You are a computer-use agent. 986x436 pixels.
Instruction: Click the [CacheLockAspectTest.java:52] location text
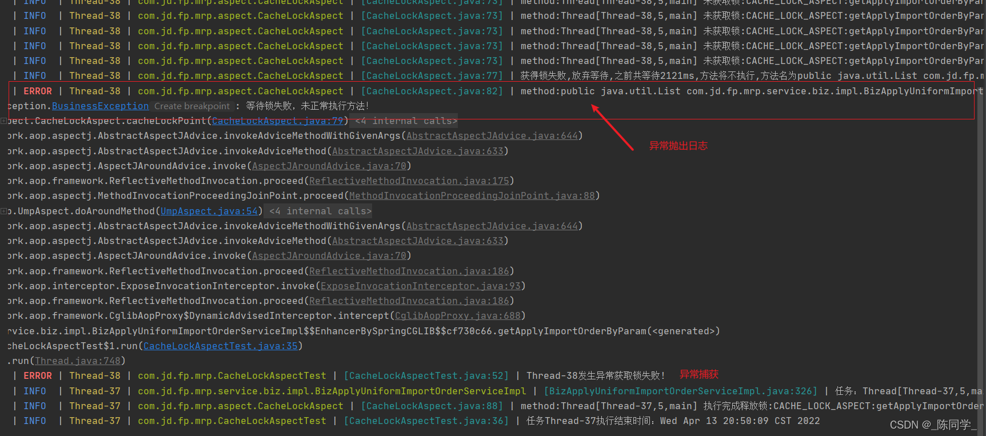[426, 376]
